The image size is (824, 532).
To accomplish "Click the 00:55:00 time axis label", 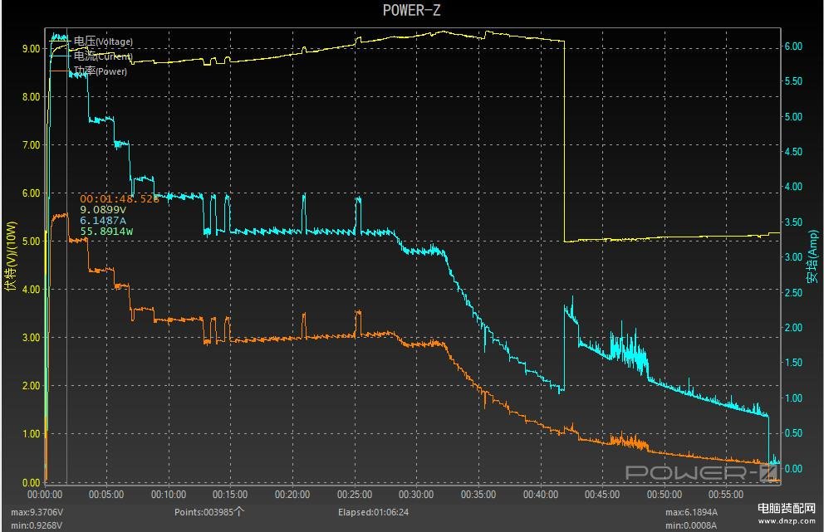I will (726, 495).
